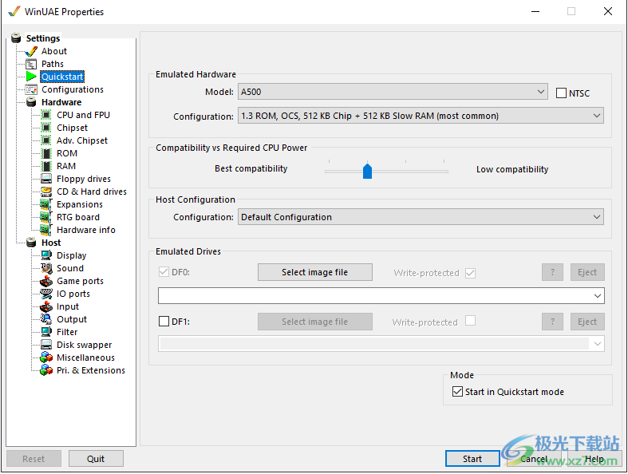Click the DF1 Eject button

[x=587, y=322]
